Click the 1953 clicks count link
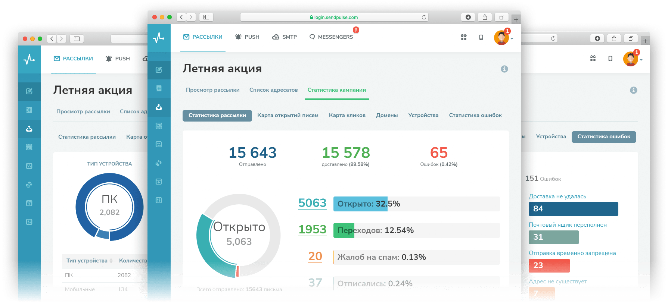 (312, 229)
